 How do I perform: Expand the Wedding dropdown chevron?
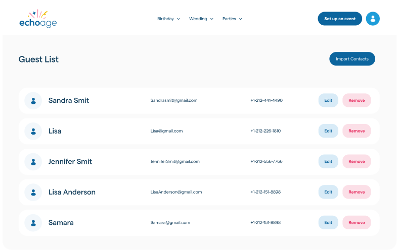[212, 19]
